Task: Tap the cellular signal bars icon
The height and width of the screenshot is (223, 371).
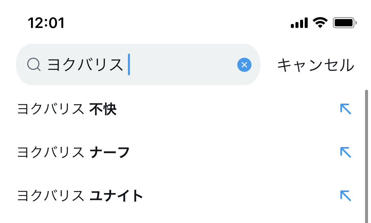Action: point(299,23)
